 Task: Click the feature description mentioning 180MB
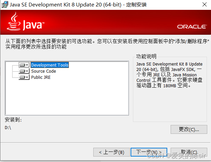point(169,75)
